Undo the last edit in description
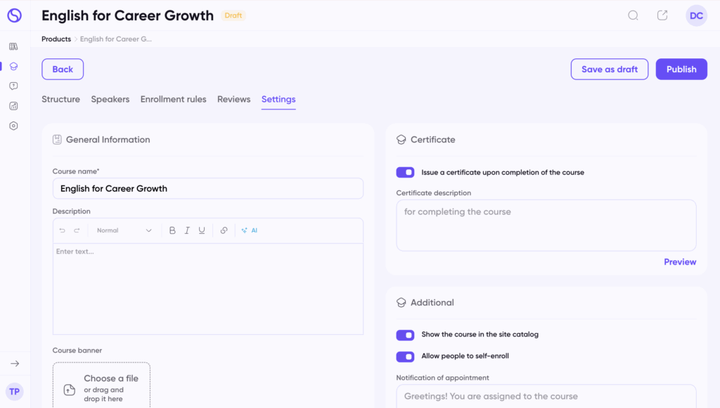The image size is (720, 408). click(x=63, y=230)
